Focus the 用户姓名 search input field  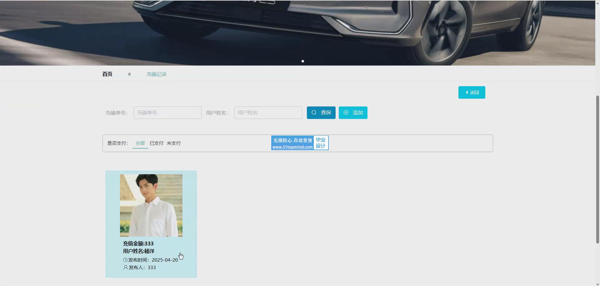[268, 113]
